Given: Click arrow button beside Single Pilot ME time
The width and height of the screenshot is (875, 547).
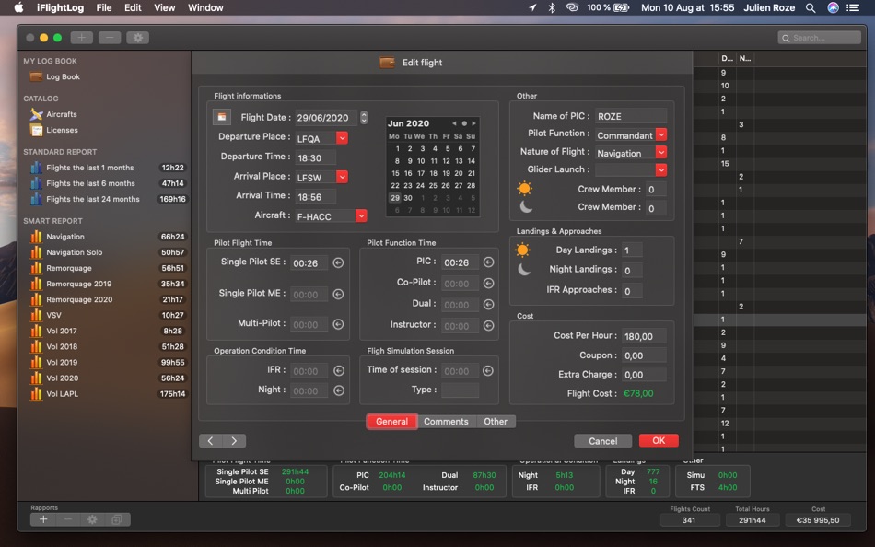Looking at the screenshot, I should point(338,294).
